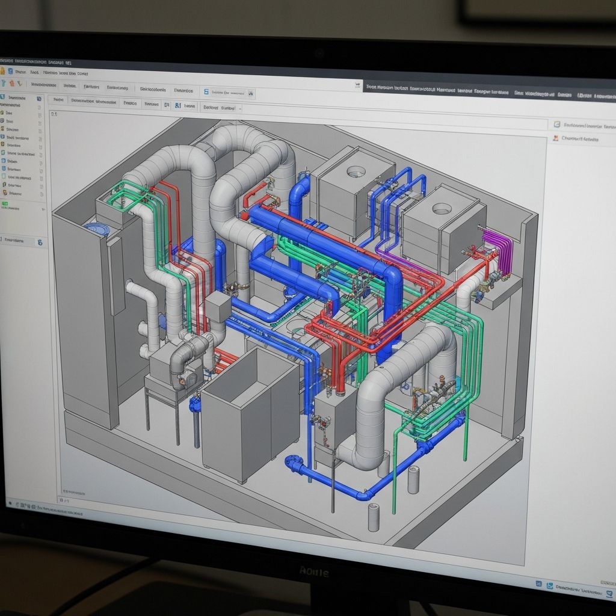
Task: Click the teal tool icon in left toolbar
Action: (x=3, y=84)
